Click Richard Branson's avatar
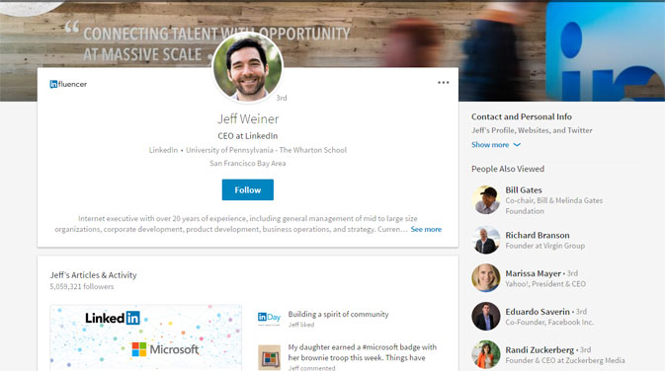Image resolution: width=665 pixels, height=371 pixels. (x=486, y=240)
